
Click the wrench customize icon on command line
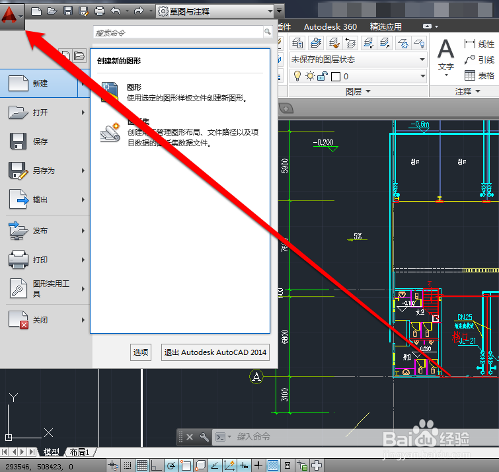pyautogui.click(x=204, y=437)
